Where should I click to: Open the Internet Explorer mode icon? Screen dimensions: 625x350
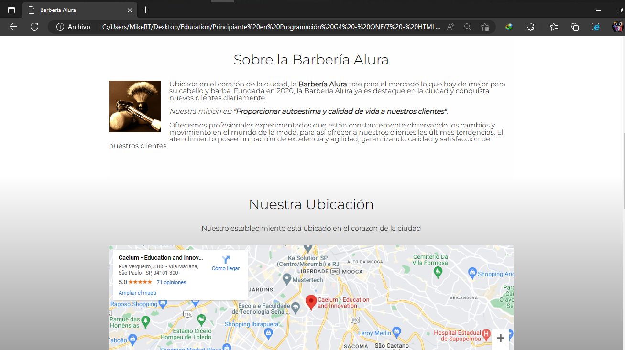[x=596, y=27]
